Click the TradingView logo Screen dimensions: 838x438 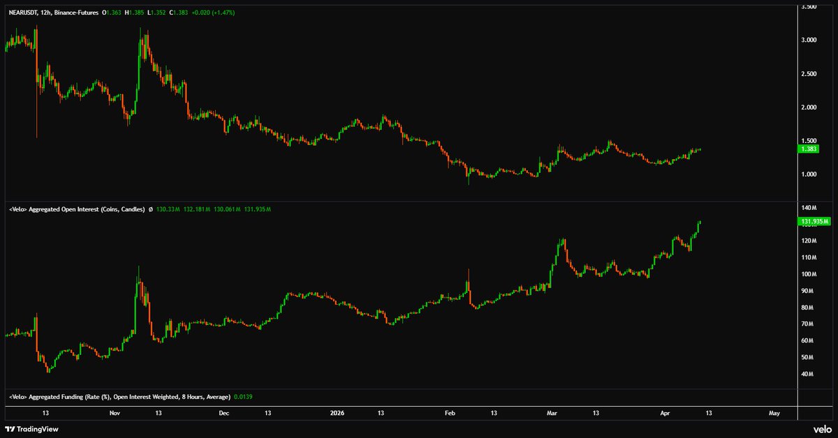tap(32, 428)
